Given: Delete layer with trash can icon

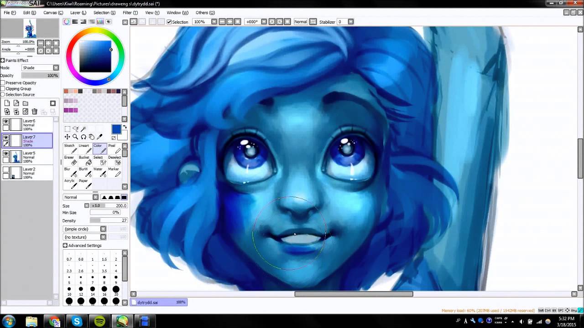Looking at the screenshot, I should coord(34,112).
